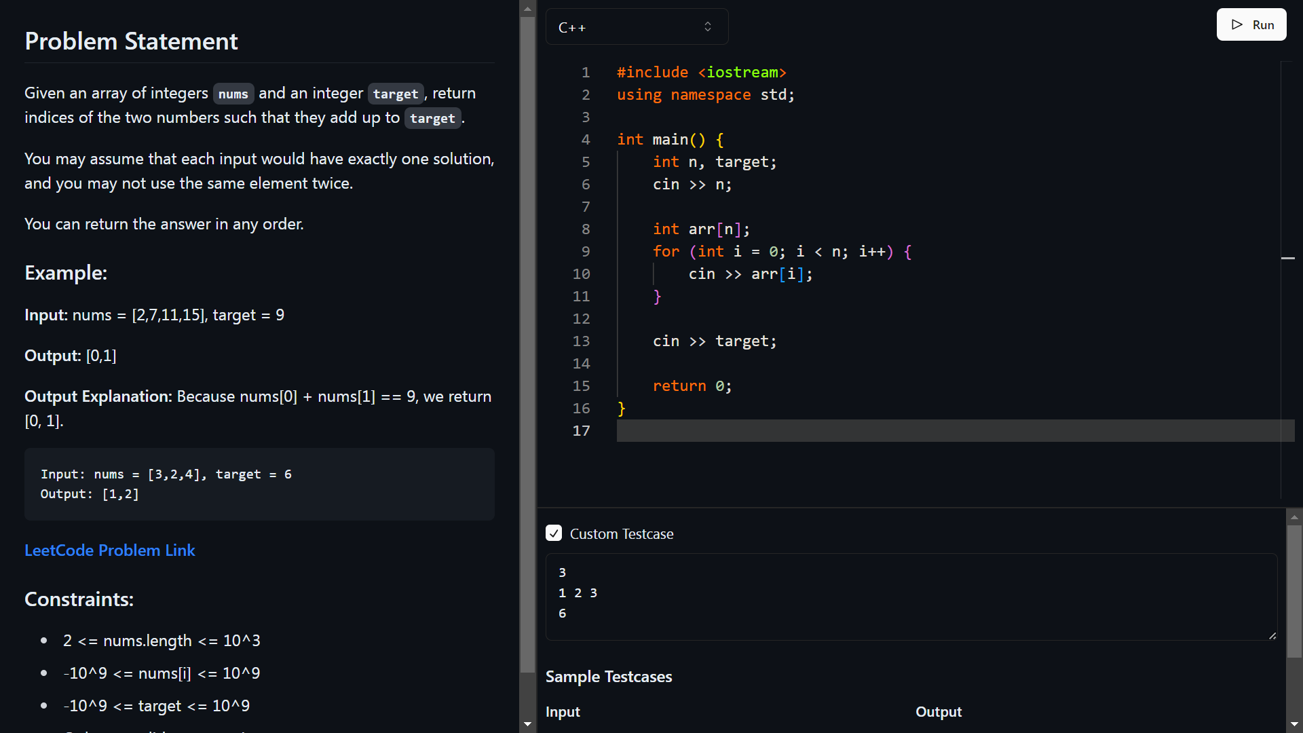Click the resize handle of testcase textarea
This screenshot has height=733, width=1303.
click(1272, 635)
